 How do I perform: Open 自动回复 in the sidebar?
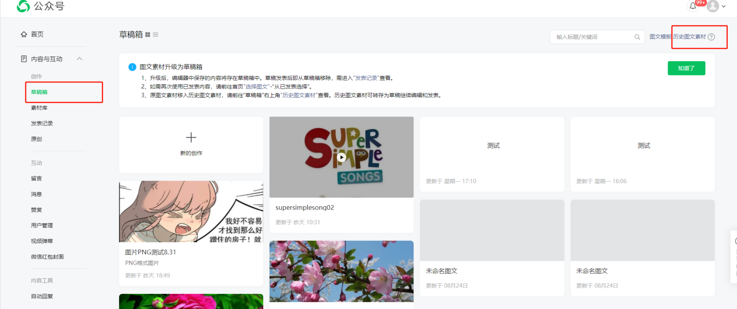pyautogui.click(x=42, y=296)
